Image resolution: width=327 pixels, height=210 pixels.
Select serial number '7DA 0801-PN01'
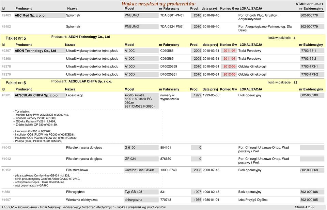(x=172, y=15)
